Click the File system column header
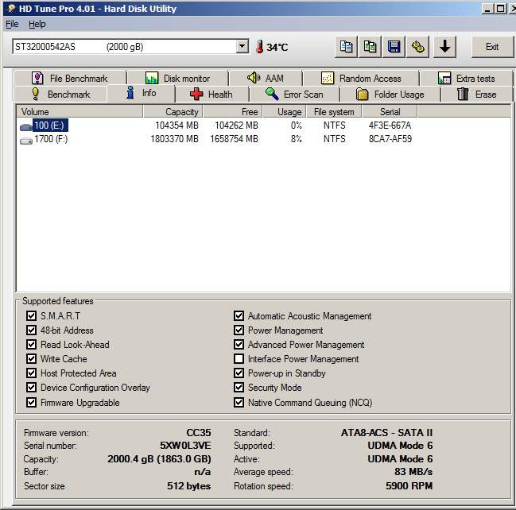 (x=334, y=112)
